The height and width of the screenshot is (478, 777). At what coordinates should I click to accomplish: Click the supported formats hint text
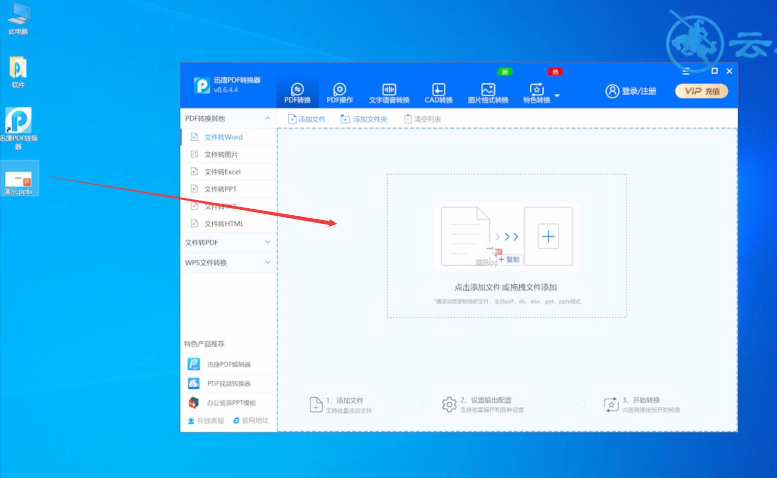coord(507,301)
